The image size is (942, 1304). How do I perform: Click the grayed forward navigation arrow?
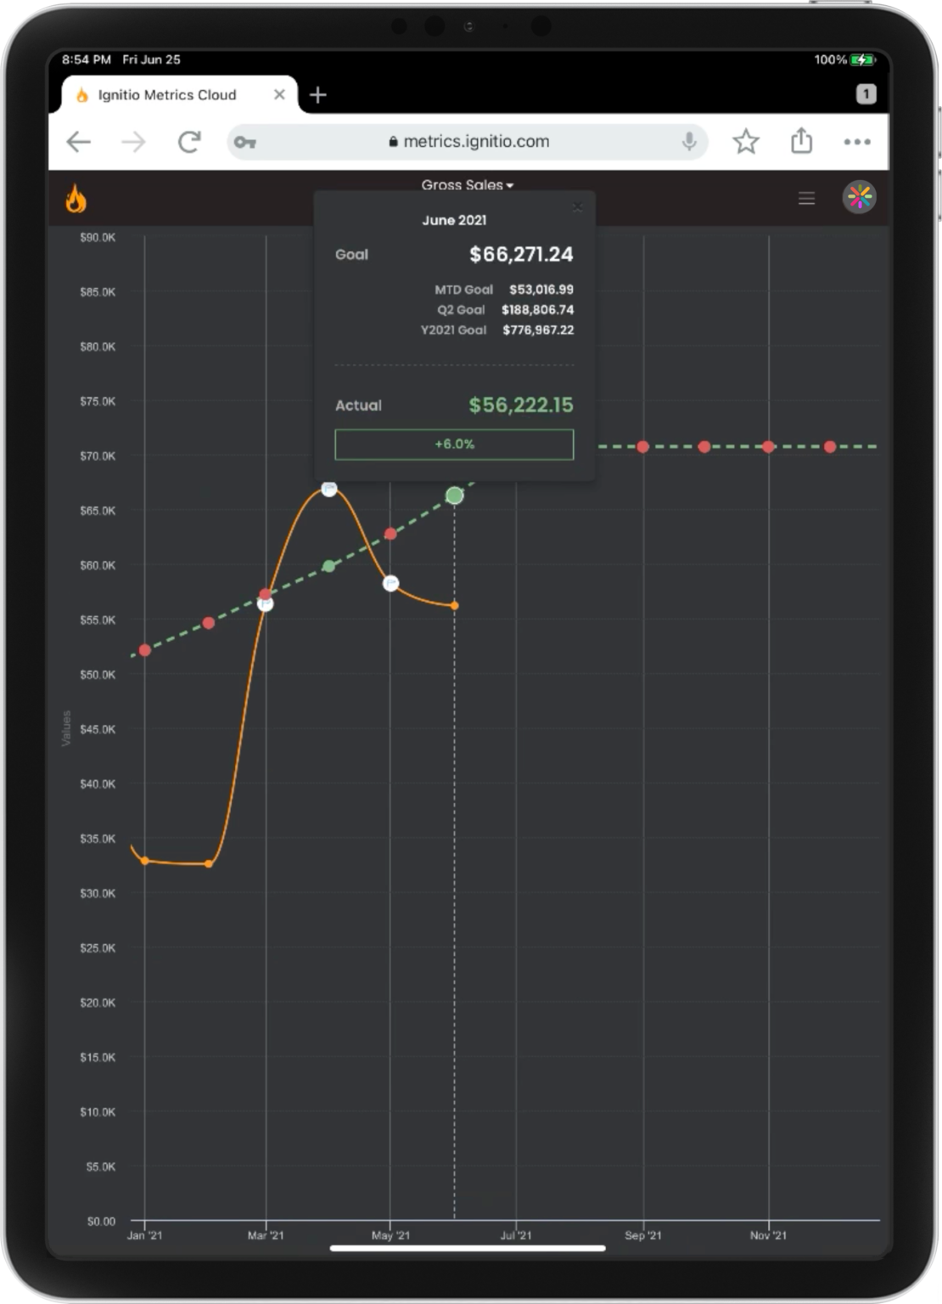click(x=134, y=141)
